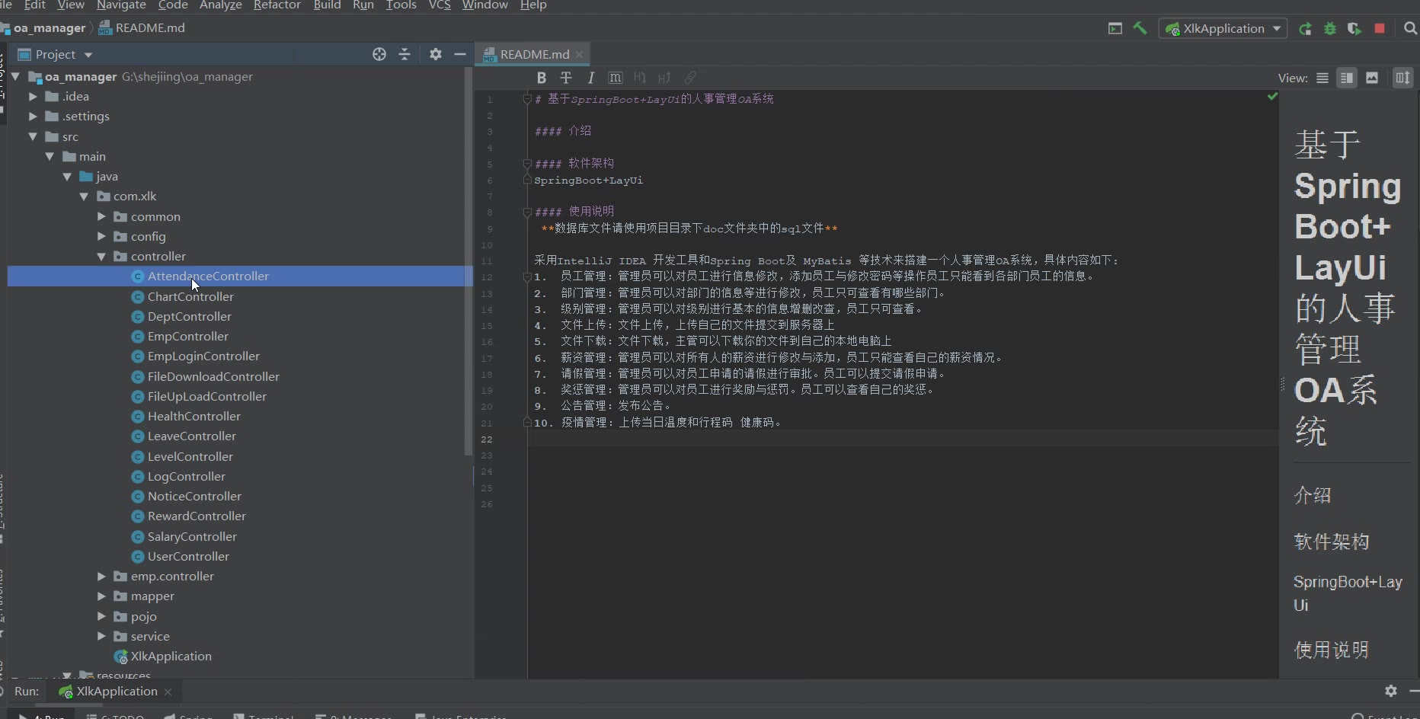Viewport: 1420px width, 719px height.
Task: Stop the running app with red square
Action: (x=1379, y=28)
